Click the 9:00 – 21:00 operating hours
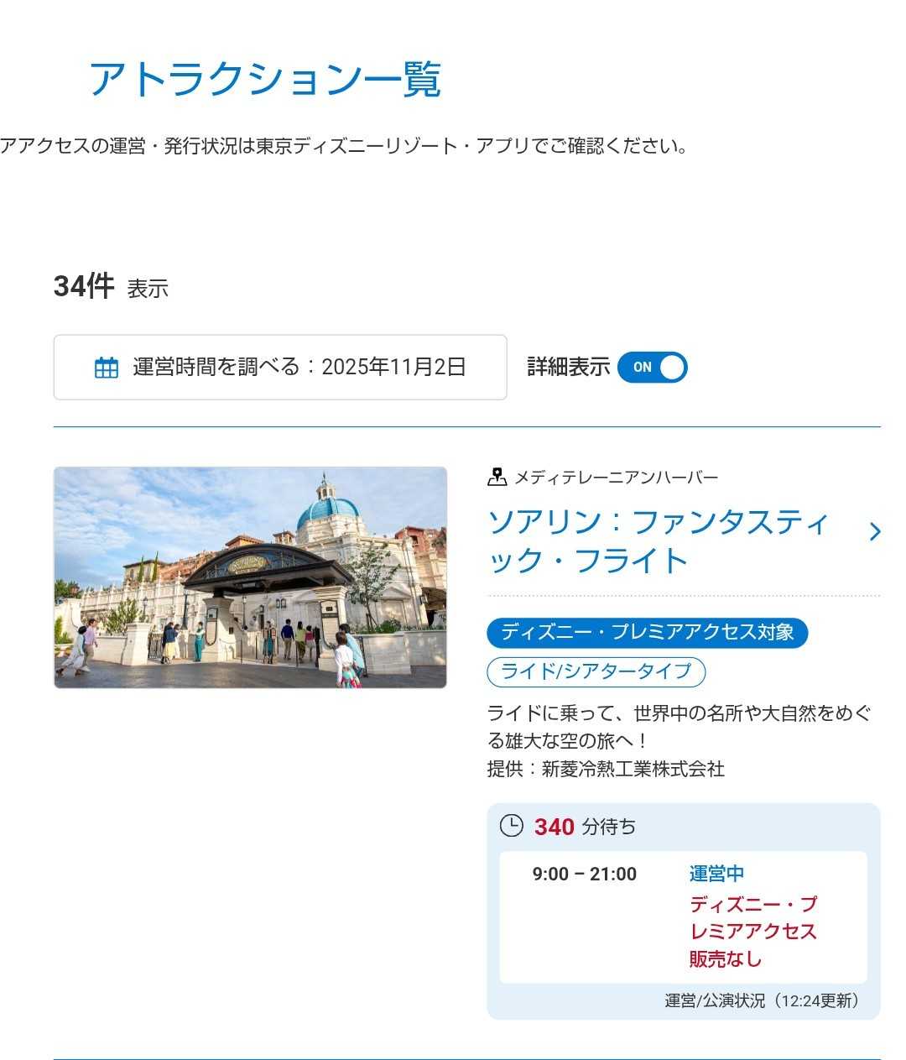 coord(585,875)
